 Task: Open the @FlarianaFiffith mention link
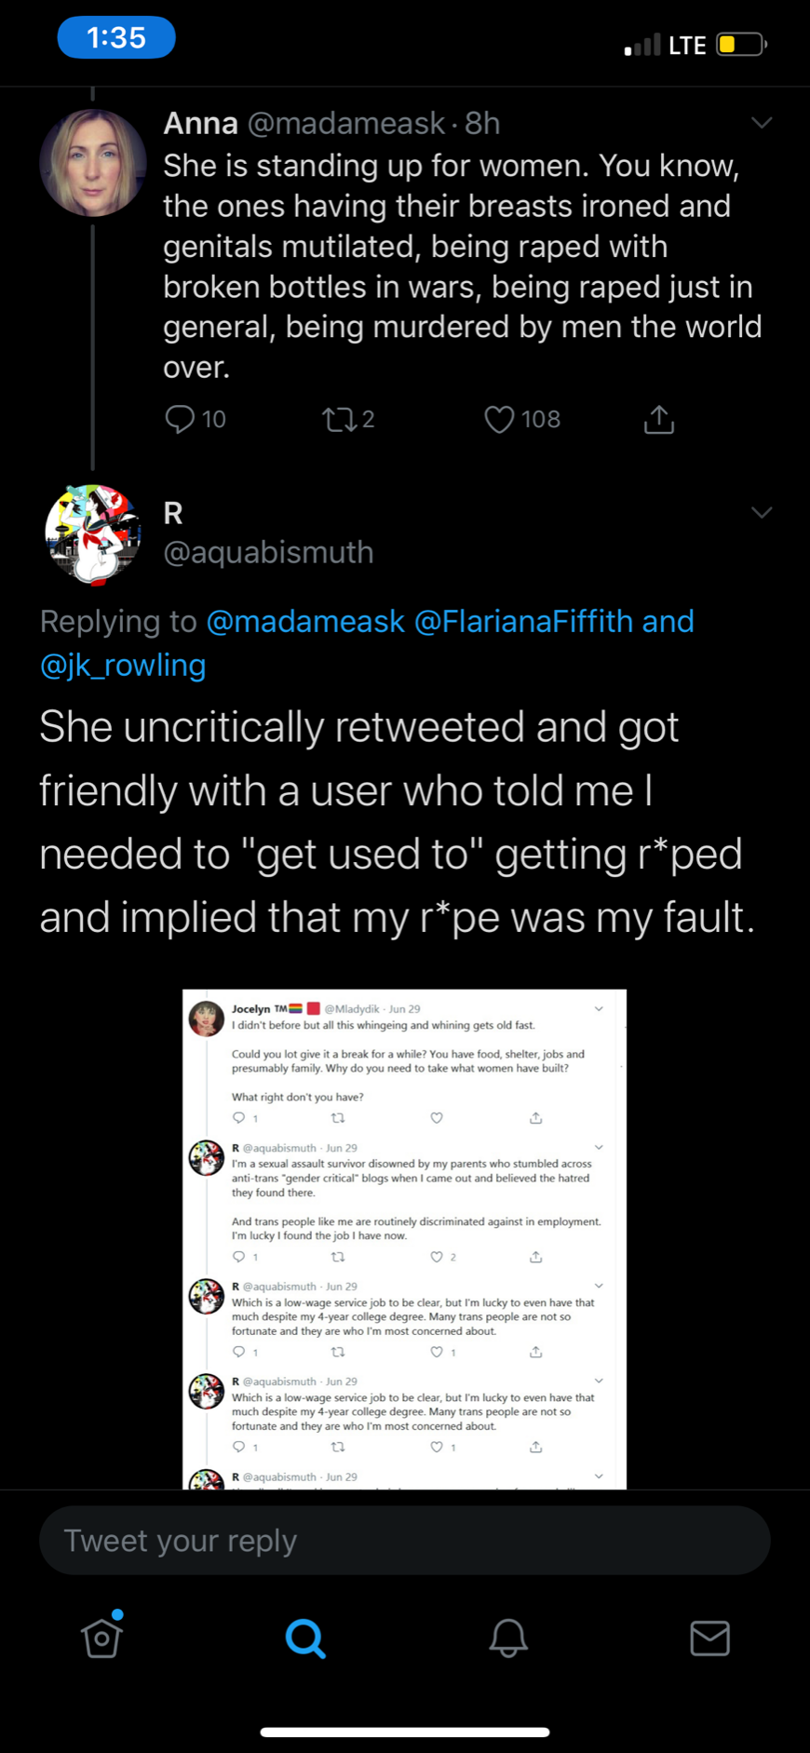[523, 621]
